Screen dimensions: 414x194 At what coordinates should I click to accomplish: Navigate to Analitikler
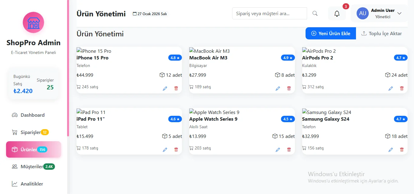tap(32, 184)
